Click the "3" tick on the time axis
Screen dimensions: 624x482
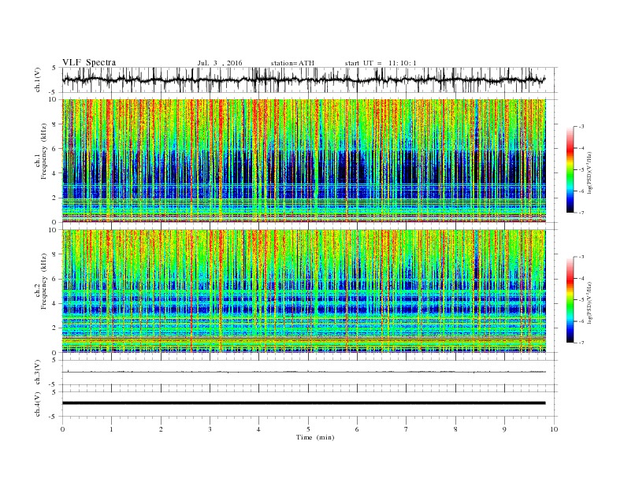click(210, 429)
